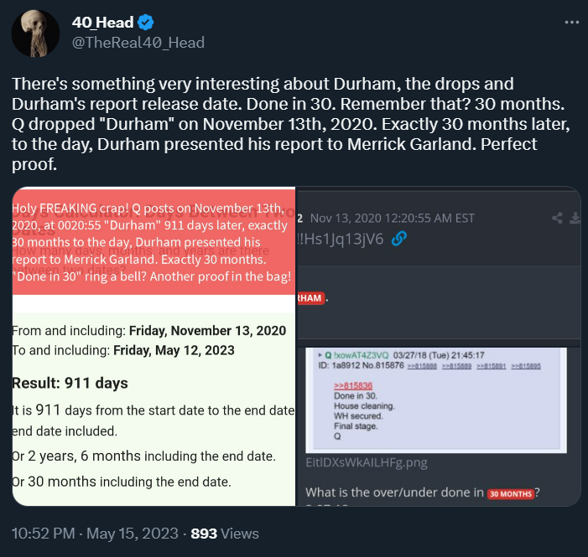Click the small reply triangle beside Q
The image size is (588, 557).
coord(320,353)
